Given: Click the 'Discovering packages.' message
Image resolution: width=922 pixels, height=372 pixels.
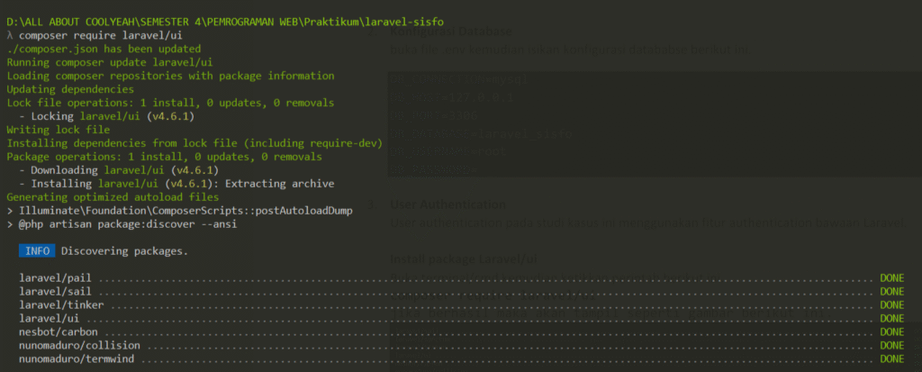Looking at the screenshot, I should 124,251.
